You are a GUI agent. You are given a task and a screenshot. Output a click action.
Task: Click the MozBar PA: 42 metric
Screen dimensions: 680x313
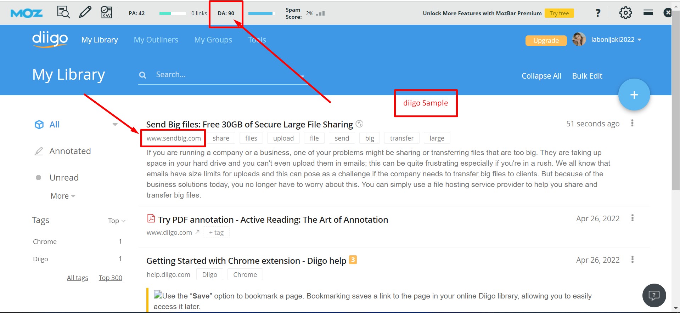tap(136, 13)
